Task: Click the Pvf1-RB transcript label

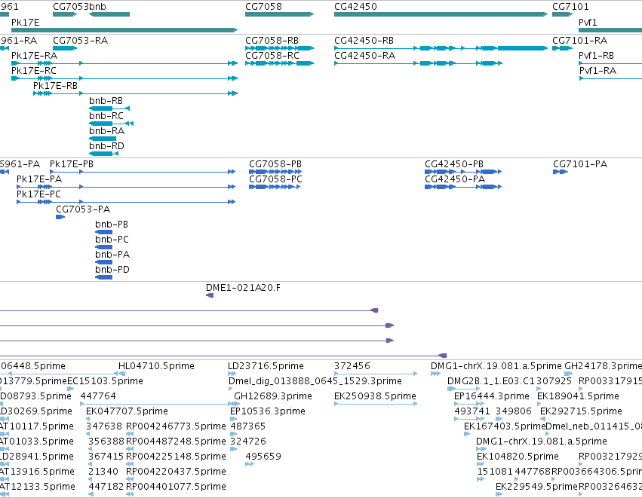Action: pyautogui.click(x=596, y=56)
